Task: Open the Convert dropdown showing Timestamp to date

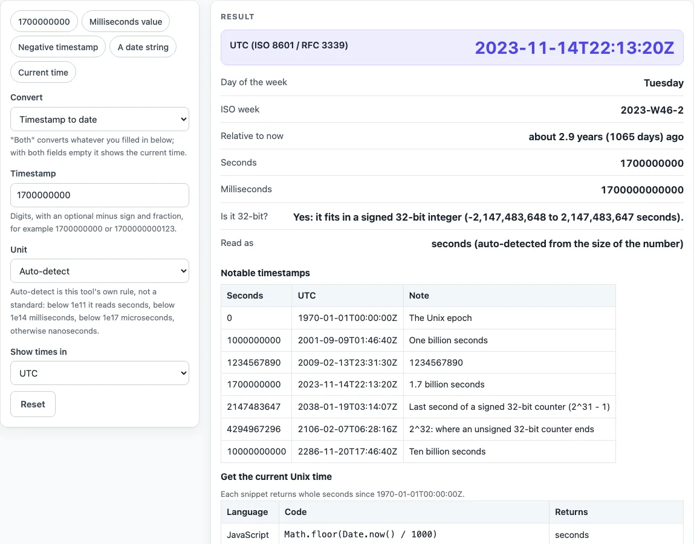Action: tap(100, 119)
